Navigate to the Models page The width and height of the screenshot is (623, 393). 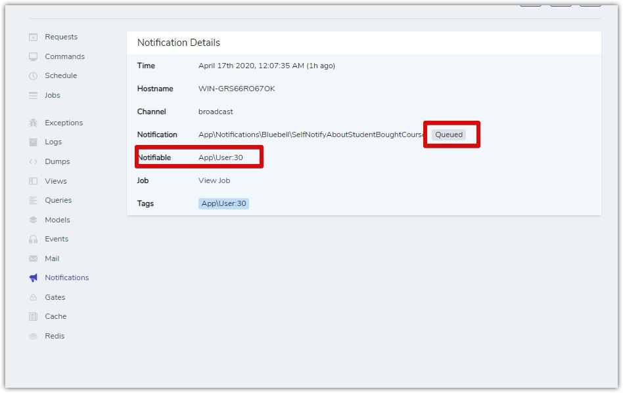[57, 220]
